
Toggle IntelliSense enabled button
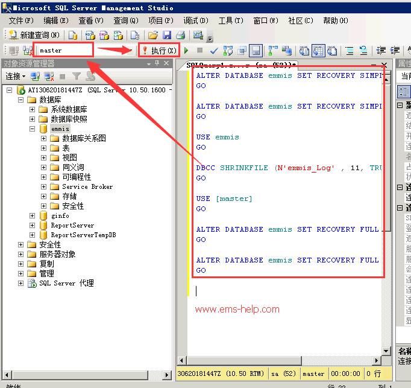[x=256, y=51]
